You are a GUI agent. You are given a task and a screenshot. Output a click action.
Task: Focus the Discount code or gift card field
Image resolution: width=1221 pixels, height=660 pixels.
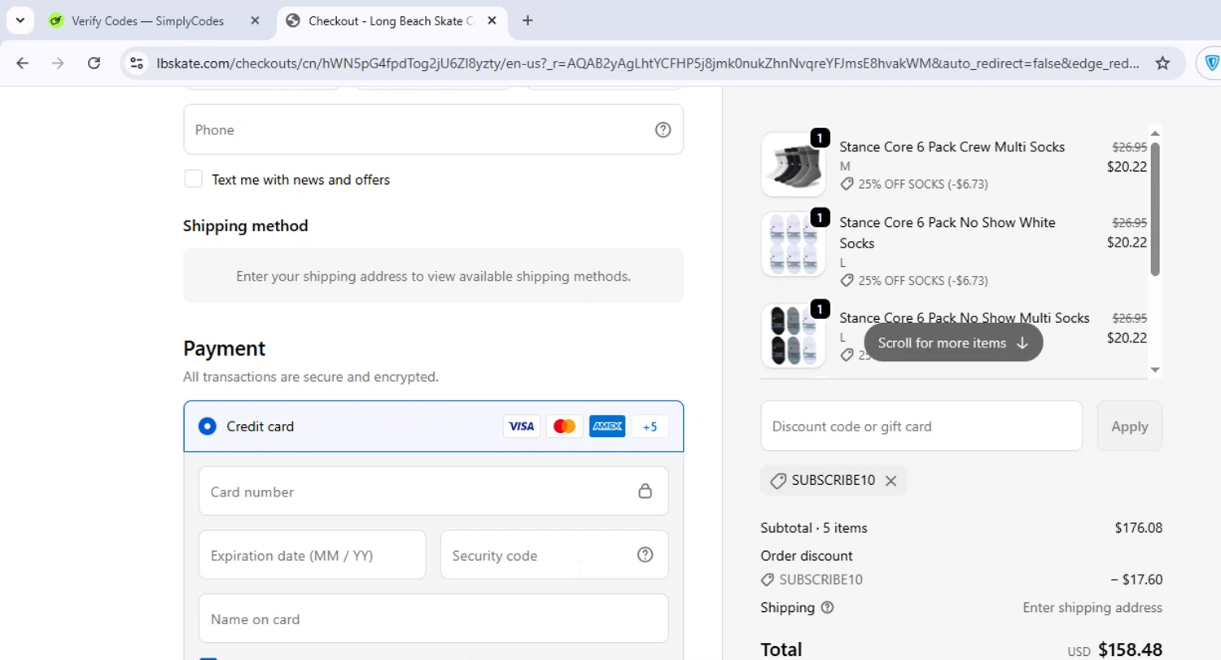(x=921, y=426)
